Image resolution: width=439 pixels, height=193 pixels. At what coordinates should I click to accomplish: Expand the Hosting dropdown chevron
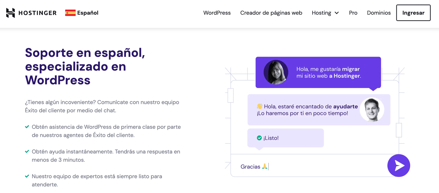click(337, 13)
